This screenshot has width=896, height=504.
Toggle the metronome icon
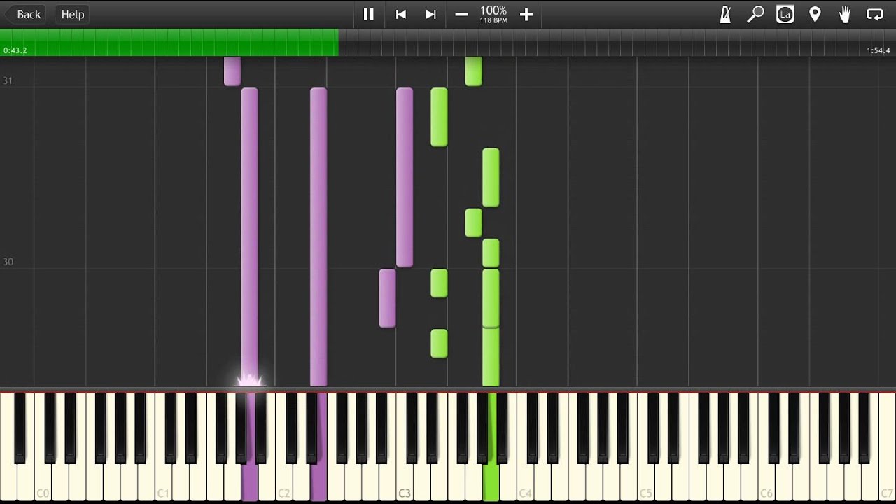click(x=726, y=14)
